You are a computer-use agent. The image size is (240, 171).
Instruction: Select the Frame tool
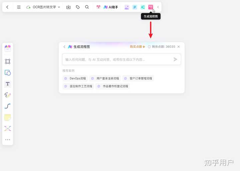tap(7, 61)
